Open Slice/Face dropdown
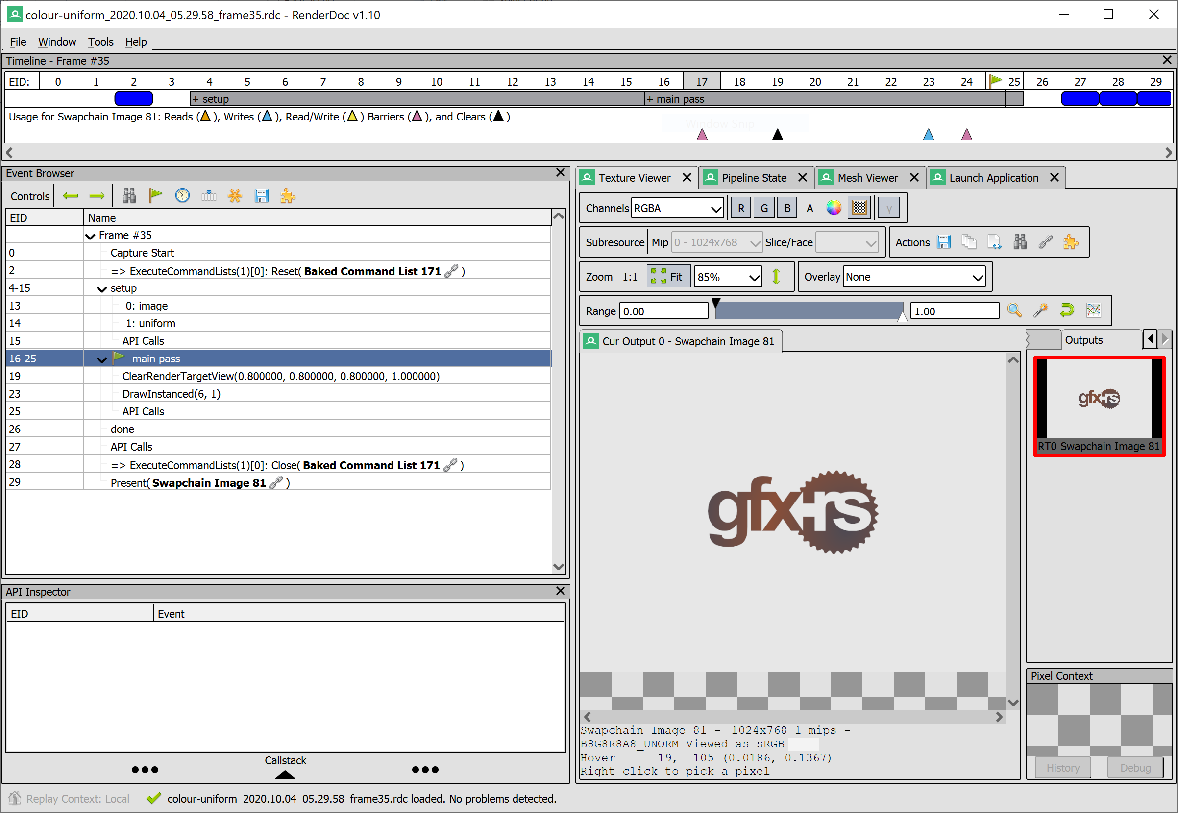The width and height of the screenshot is (1178, 813). point(848,242)
